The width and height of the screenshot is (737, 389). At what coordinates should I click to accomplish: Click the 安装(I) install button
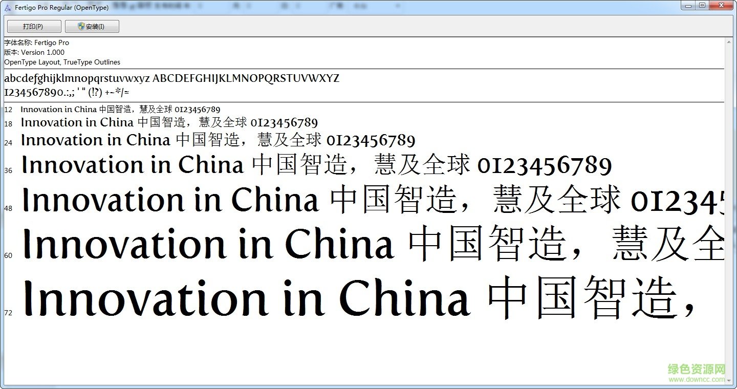(92, 27)
